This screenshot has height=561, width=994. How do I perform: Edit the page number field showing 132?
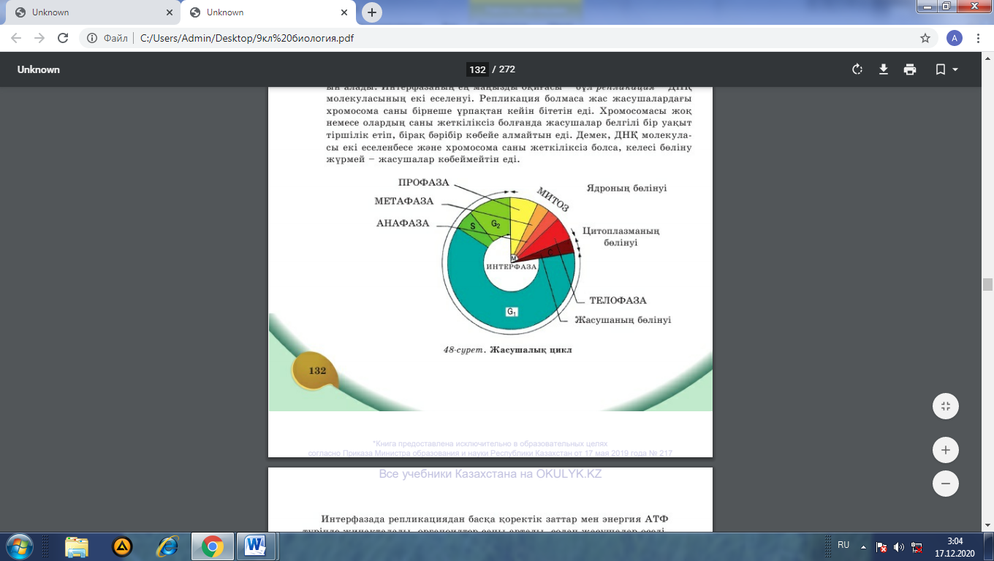pyautogui.click(x=477, y=69)
